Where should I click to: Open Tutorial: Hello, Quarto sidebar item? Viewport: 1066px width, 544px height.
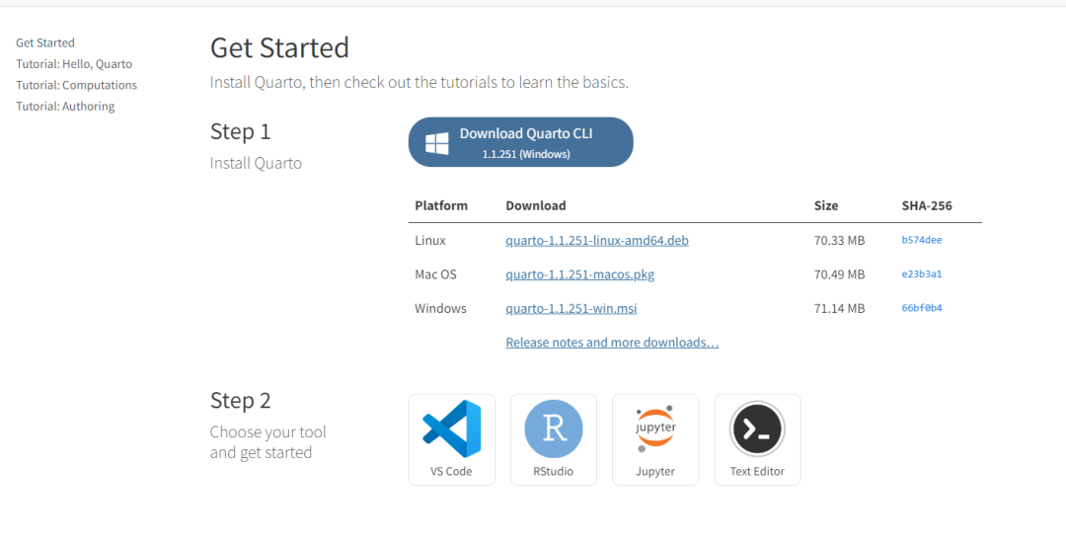tap(74, 64)
